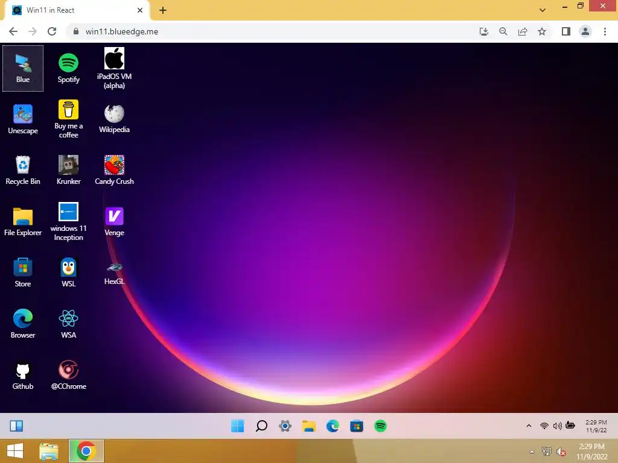Open the Chrome profile avatar
The width and height of the screenshot is (618, 463).
585,31
